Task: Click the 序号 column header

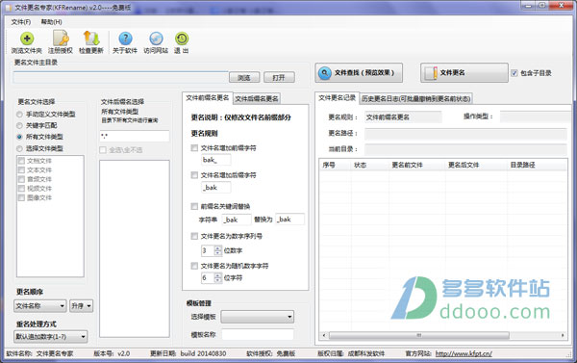Action: 335,165
